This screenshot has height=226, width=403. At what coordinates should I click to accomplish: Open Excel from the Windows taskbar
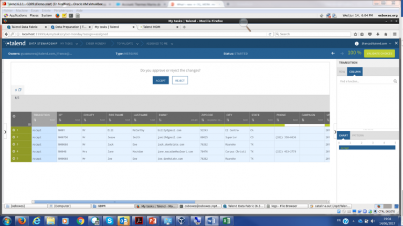click(x=226, y=221)
